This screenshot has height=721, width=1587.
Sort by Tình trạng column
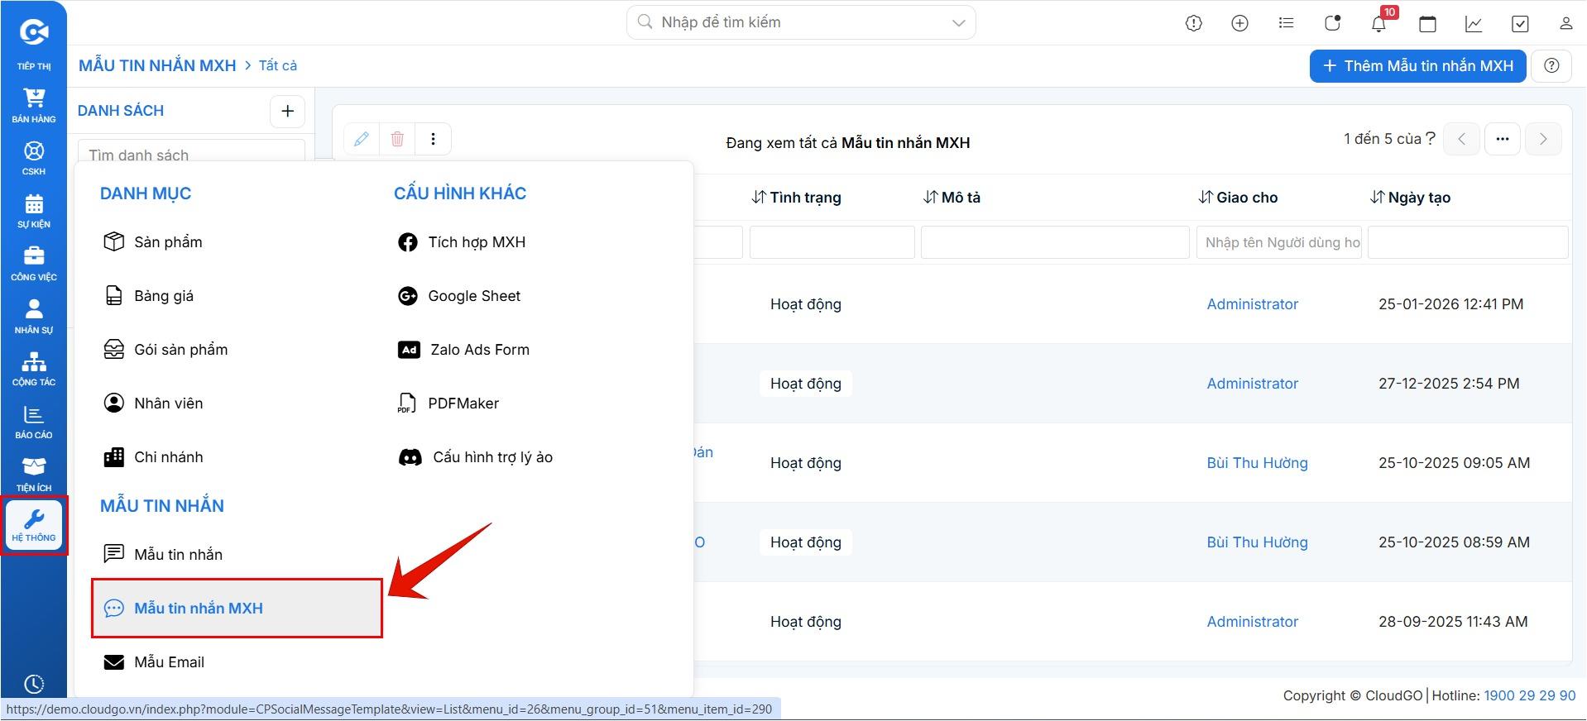796,198
